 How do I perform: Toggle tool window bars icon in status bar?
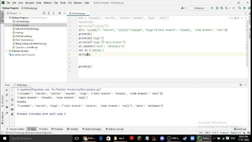(x=2, y=133)
